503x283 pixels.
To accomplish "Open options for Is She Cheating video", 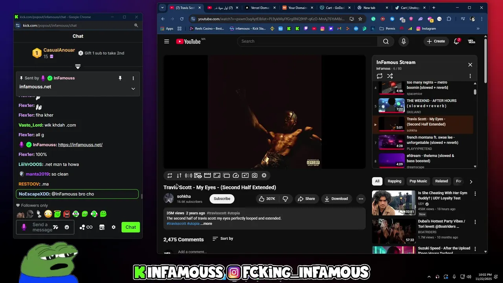I will coord(475,194).
